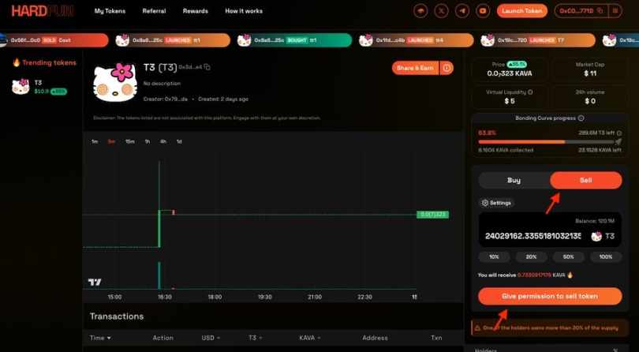Viewport: 639px width, 352px height.
Task: Click the Creator address link
Action: pyautogui.click(x=176, y=99)
